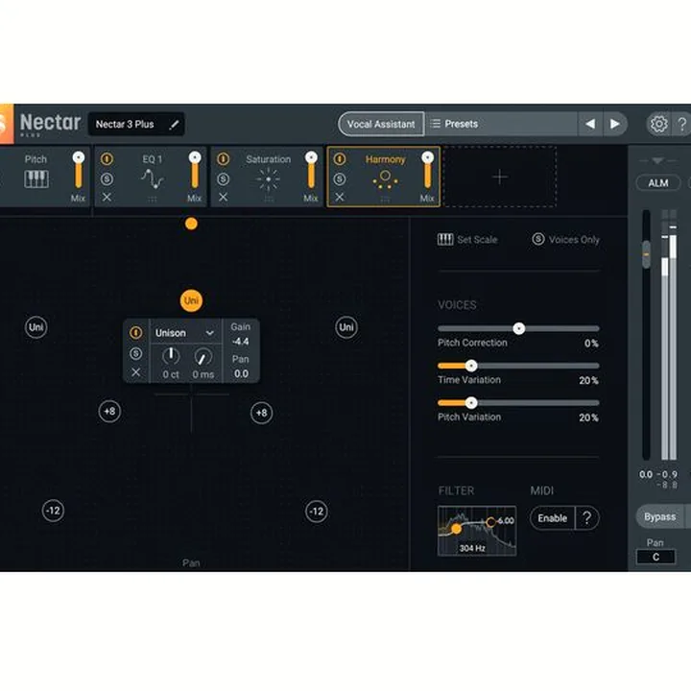
Task: Select the Saturation module
Action: [267, 178]
